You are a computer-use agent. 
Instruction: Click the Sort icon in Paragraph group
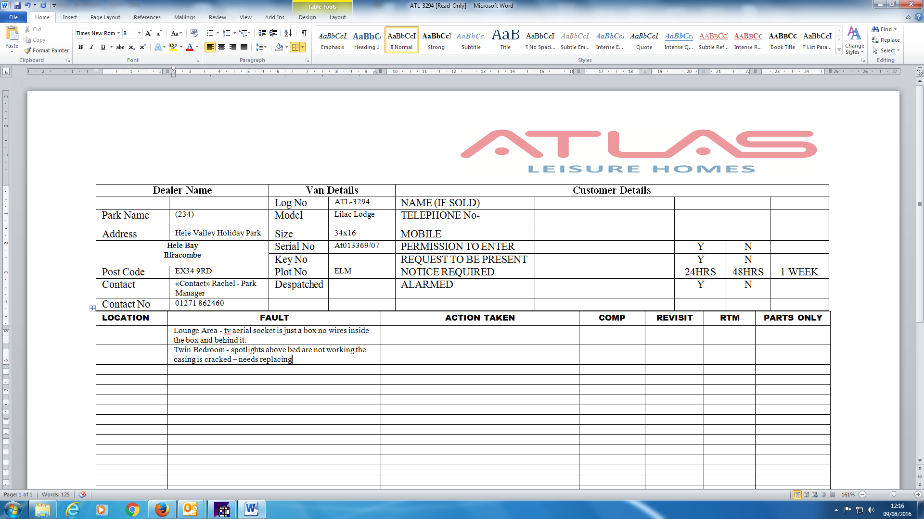(288, 33)
